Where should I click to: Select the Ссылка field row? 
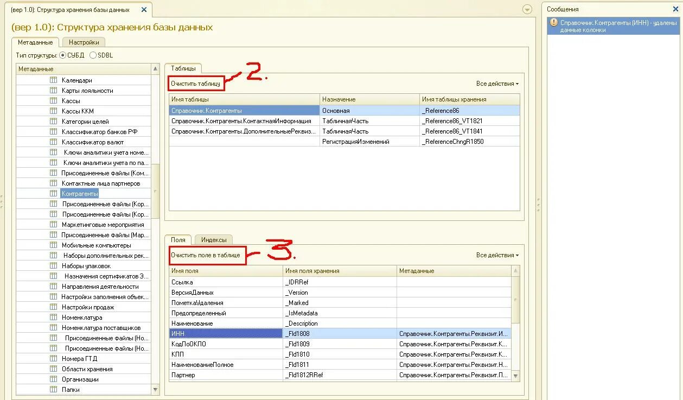click(340, 282)
